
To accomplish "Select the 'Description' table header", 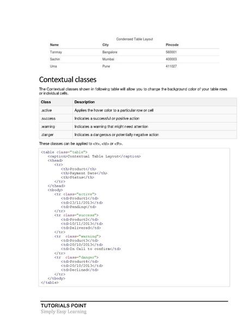I will coord(84,102).
